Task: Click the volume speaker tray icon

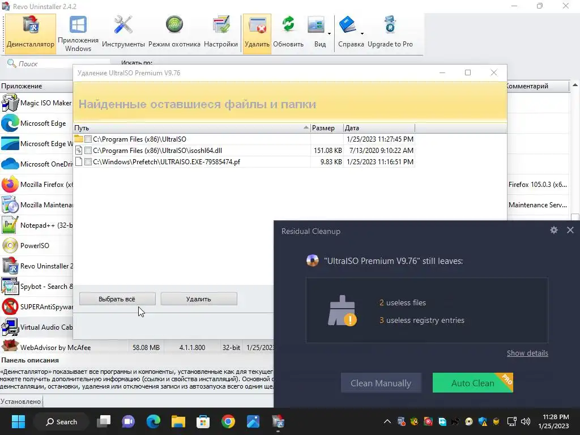Action: [x=525, y=421]
